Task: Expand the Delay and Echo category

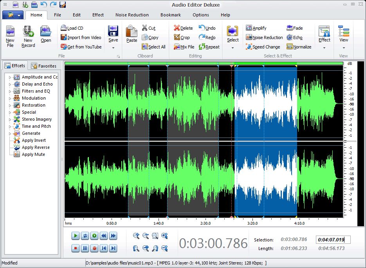Action: pos(10,84)
